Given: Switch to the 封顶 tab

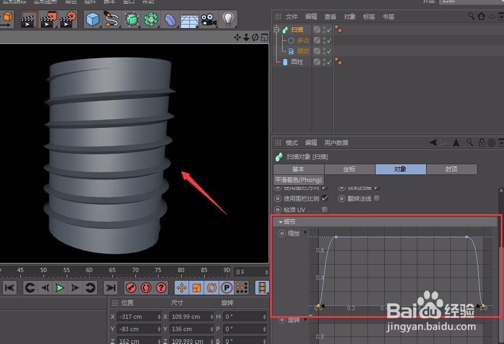Looking at the screenshot, I should [x=451, y=169].
